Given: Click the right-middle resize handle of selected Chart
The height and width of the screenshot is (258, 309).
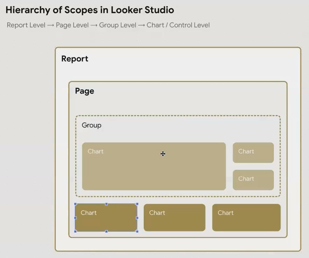Looking at the screenshot, I should click(x=137, y=218).
